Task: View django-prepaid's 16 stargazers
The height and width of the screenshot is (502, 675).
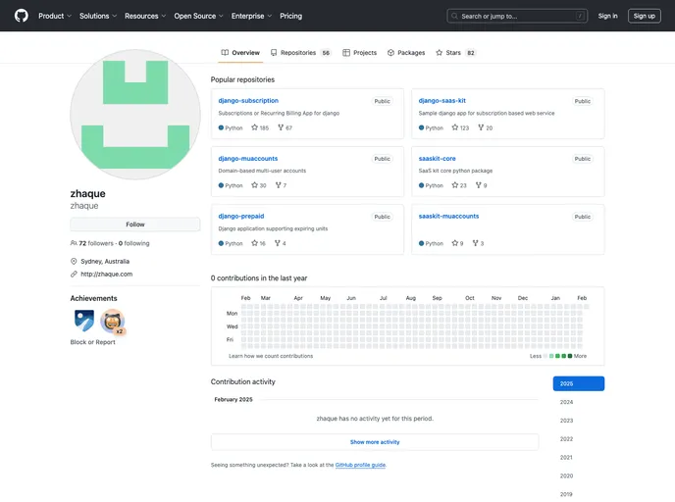Action: 258,243
